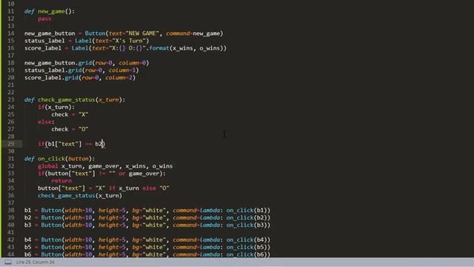Click the 'return' keyword on line 34

(x=61, y=181)
